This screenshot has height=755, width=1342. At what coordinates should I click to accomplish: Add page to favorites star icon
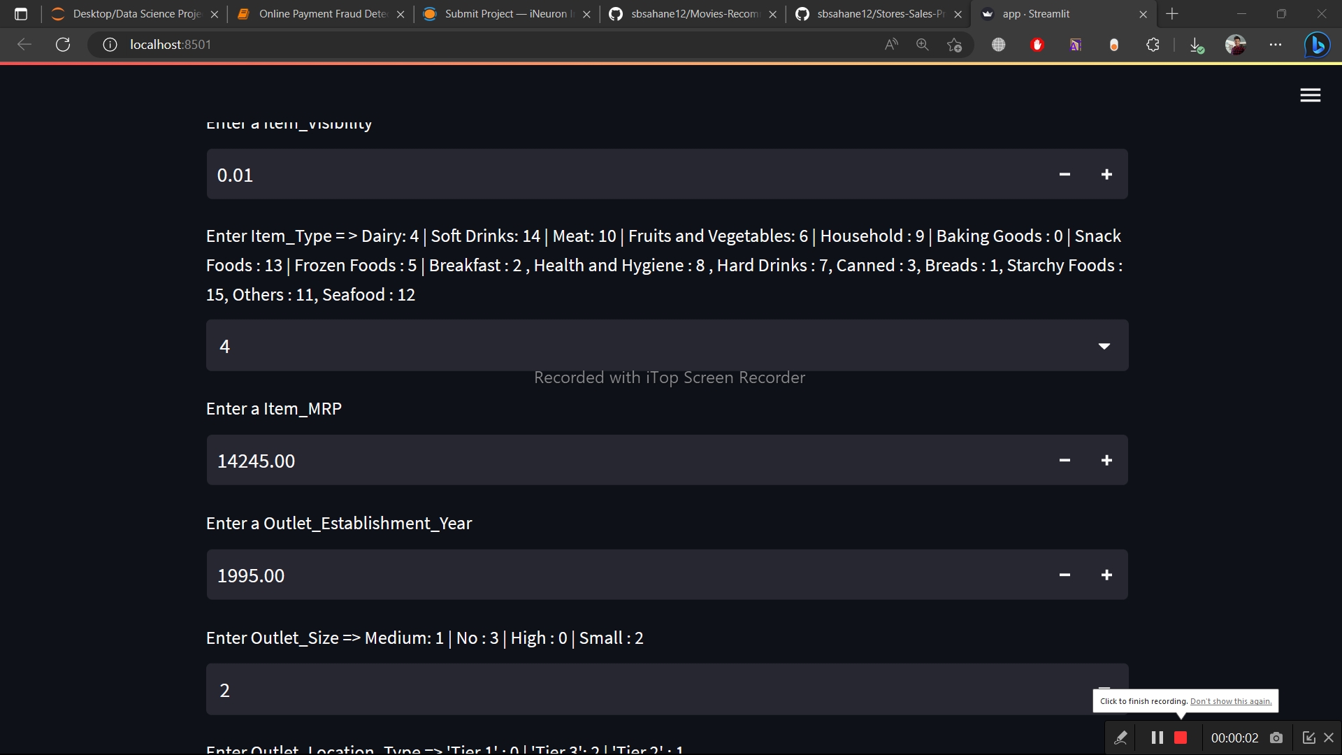954,45
